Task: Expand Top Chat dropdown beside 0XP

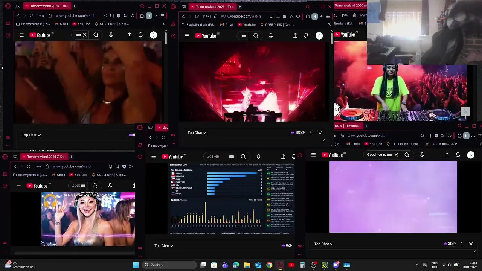Action: coord(164,245)
